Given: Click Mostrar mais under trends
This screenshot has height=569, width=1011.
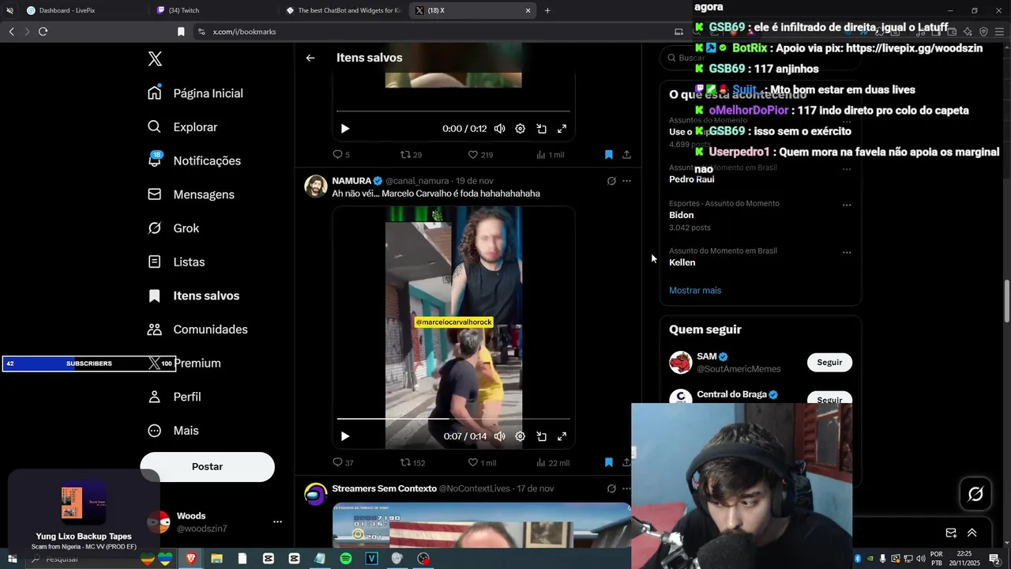Looking at the screenshot, I should tap(695, 290).
